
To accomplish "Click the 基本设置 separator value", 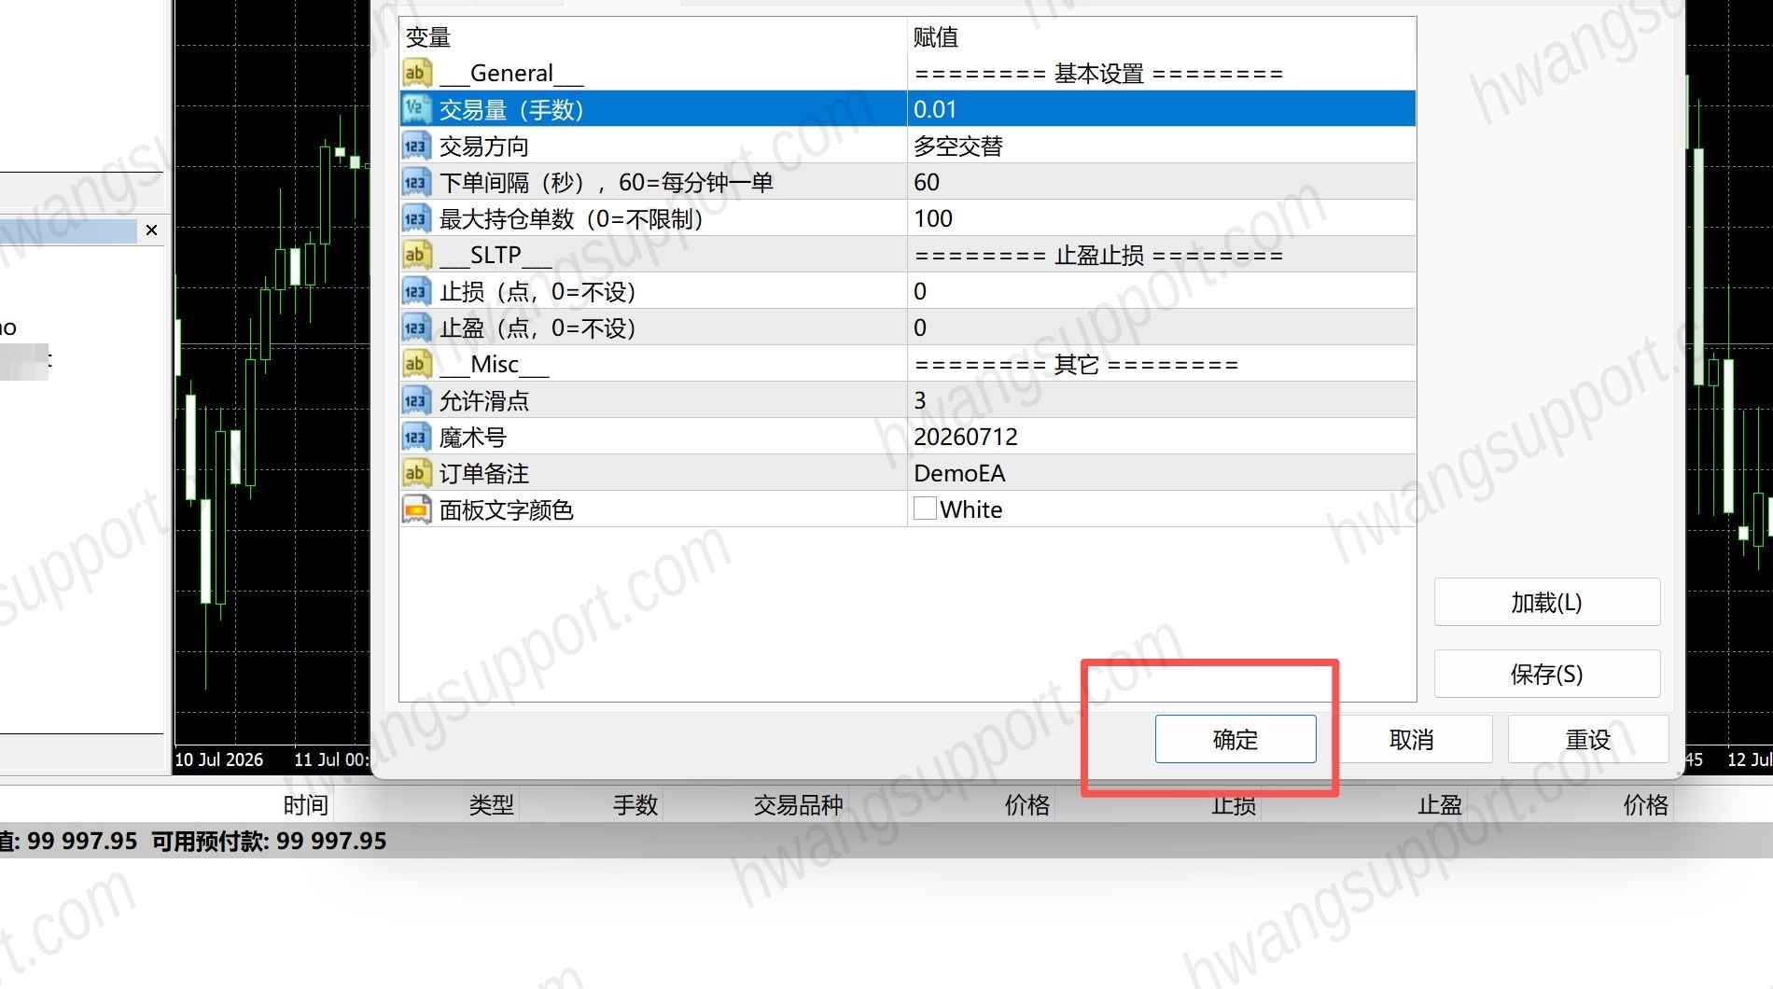I will pos(1099,73).
